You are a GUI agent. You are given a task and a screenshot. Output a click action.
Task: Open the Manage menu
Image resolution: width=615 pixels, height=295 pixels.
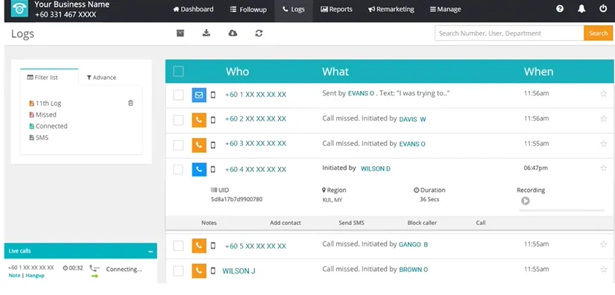coord(446,9)
